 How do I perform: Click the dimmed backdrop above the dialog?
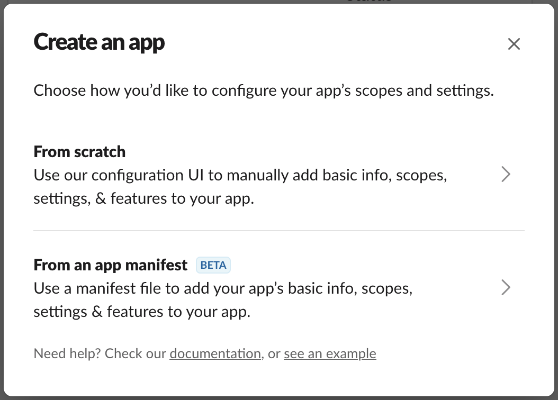[279, 2]
